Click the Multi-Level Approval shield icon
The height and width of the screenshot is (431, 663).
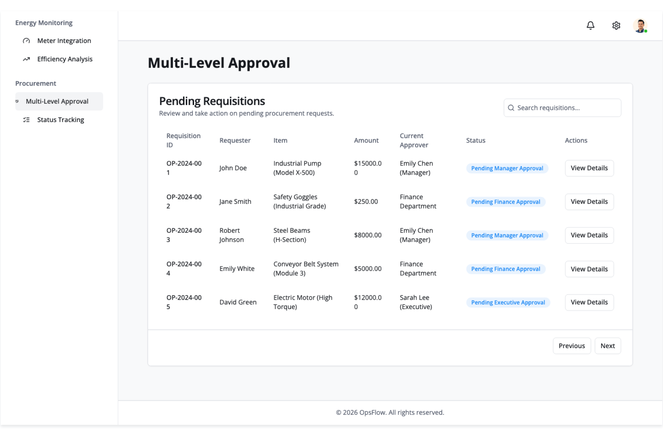(x=17, y=102)
